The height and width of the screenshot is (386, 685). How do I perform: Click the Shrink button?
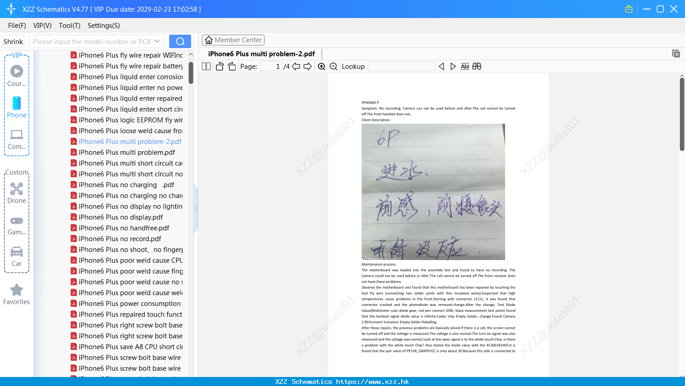click(13, 41)
